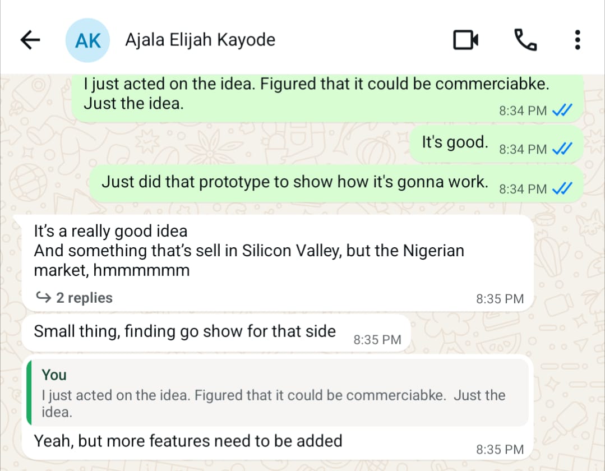
Task: Tap the 8:35 PM timestamp on the replies message
Action: tap(500, 298)
